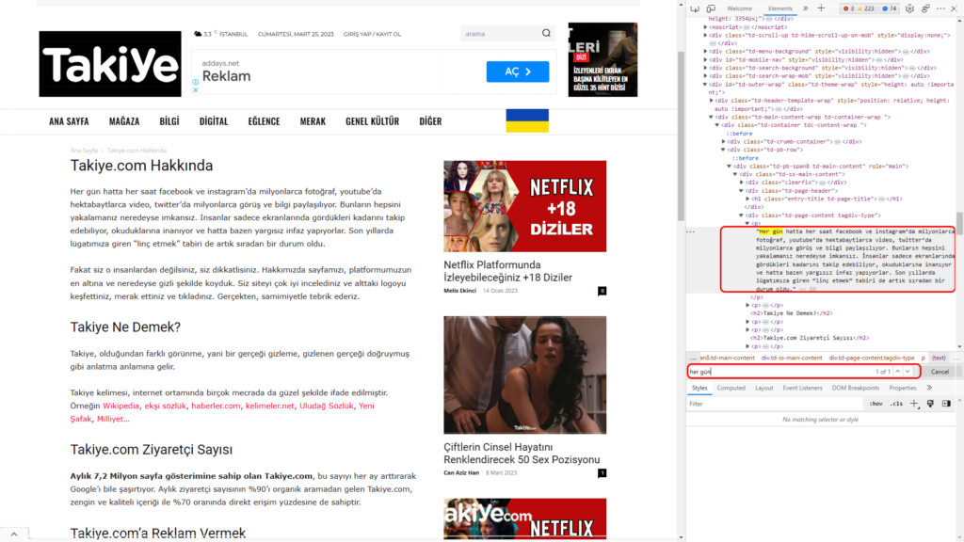Click the Takiye logo

(110, 64)
